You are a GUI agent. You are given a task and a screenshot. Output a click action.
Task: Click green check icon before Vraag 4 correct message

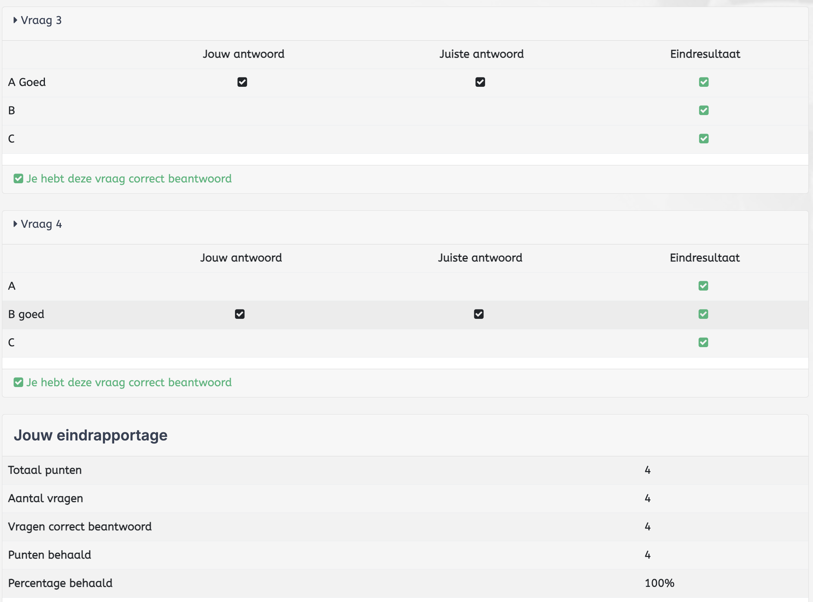18,382
